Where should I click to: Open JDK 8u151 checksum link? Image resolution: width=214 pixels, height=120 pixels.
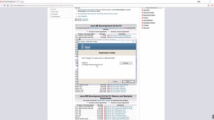pos(85,19)
